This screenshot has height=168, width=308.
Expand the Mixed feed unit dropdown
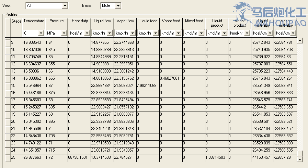[201, 33]
